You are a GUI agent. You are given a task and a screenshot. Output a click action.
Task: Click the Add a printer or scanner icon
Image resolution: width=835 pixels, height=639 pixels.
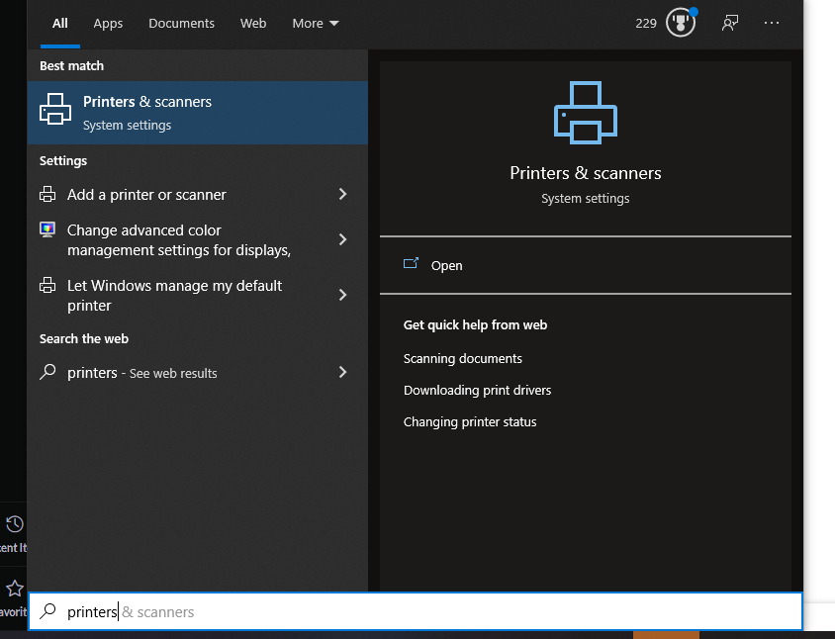click(x=47, y=194)
